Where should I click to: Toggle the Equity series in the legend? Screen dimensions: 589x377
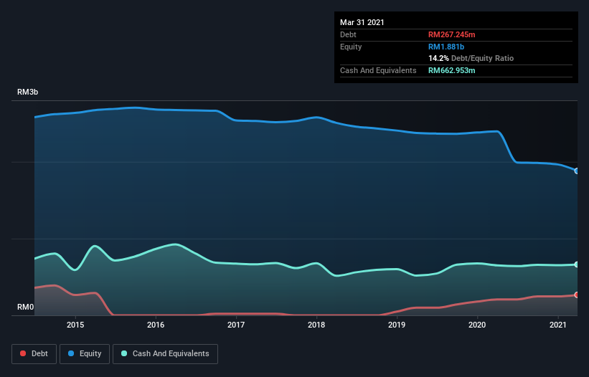[85, 353]
